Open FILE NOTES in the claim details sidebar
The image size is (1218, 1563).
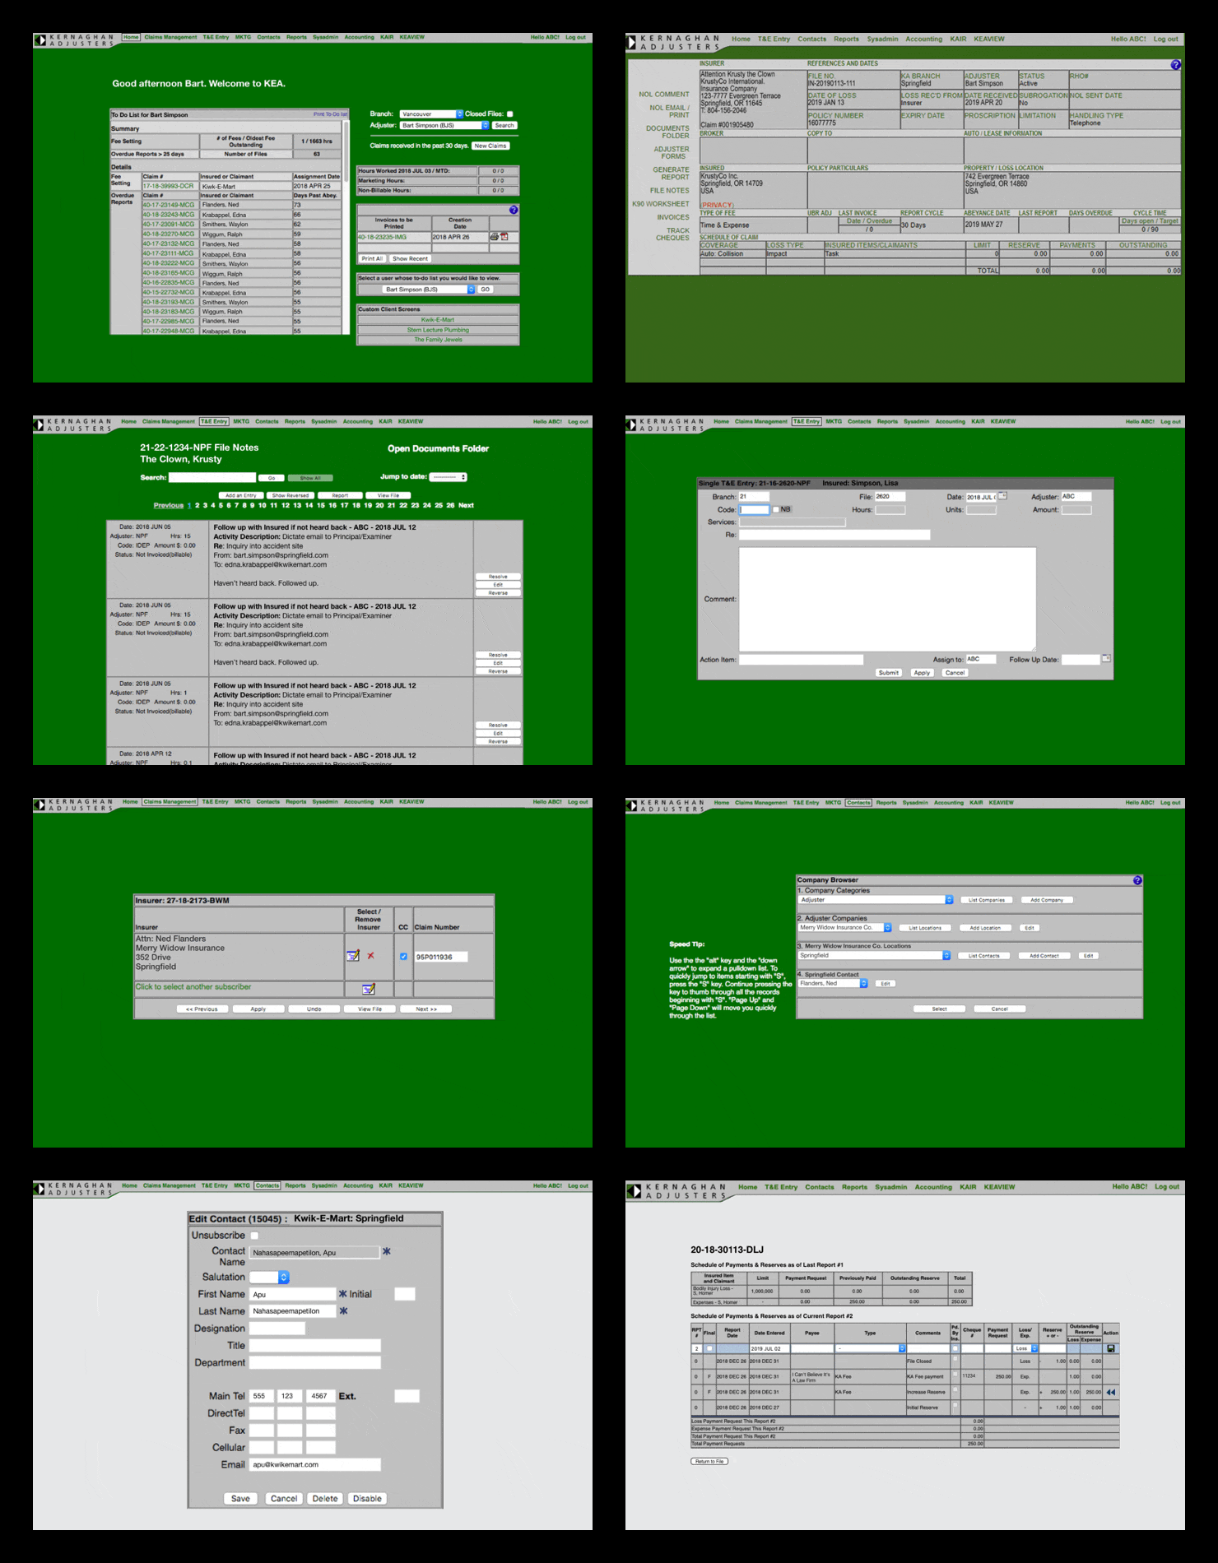coord(670,190)
